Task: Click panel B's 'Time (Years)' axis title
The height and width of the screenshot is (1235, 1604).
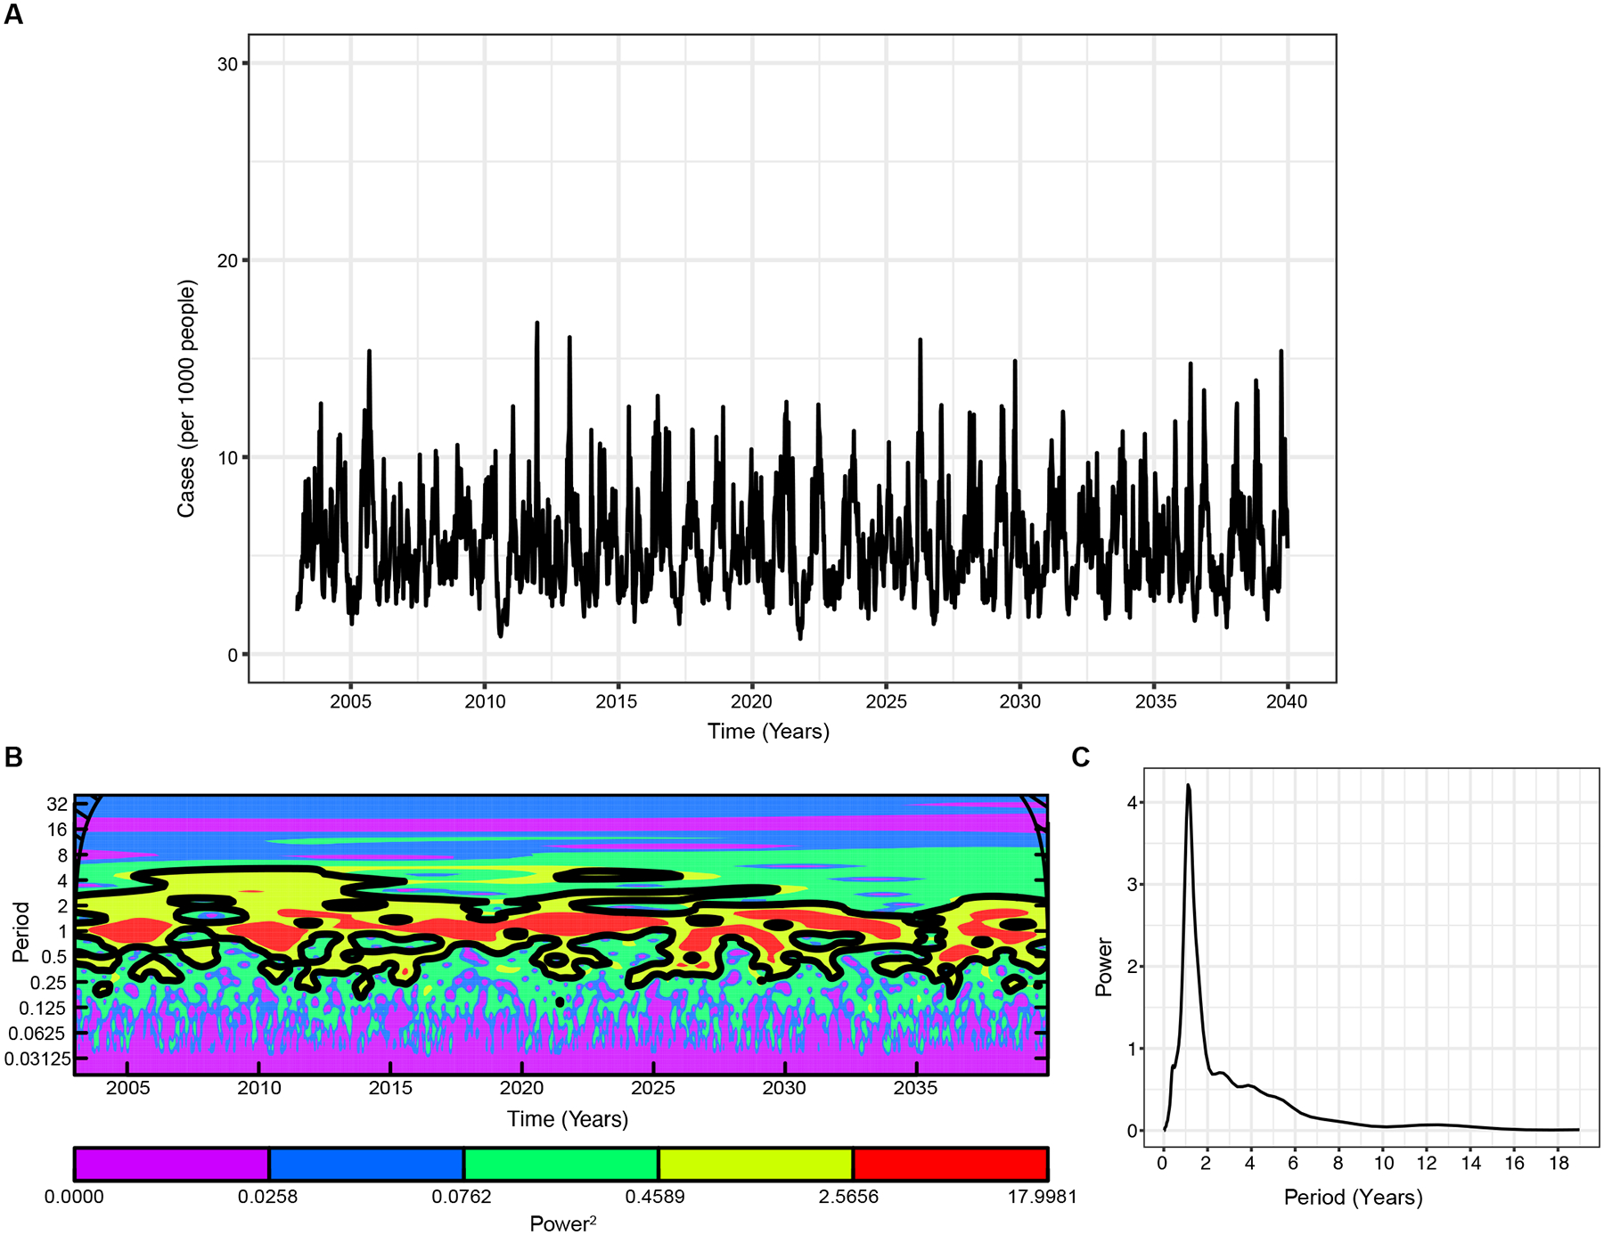Action: click(x=568, y=1119)
